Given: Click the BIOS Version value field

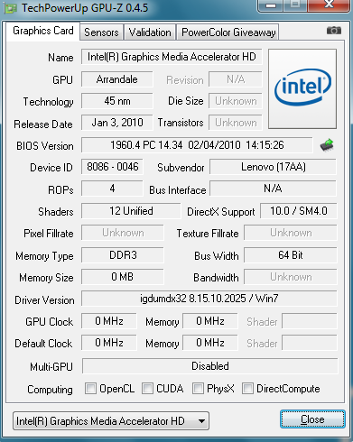Looking at the screenshot, I should point(197,145).
